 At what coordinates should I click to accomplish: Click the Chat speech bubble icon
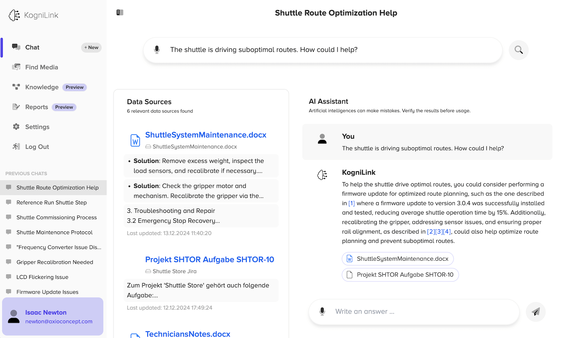click(16, 47)
